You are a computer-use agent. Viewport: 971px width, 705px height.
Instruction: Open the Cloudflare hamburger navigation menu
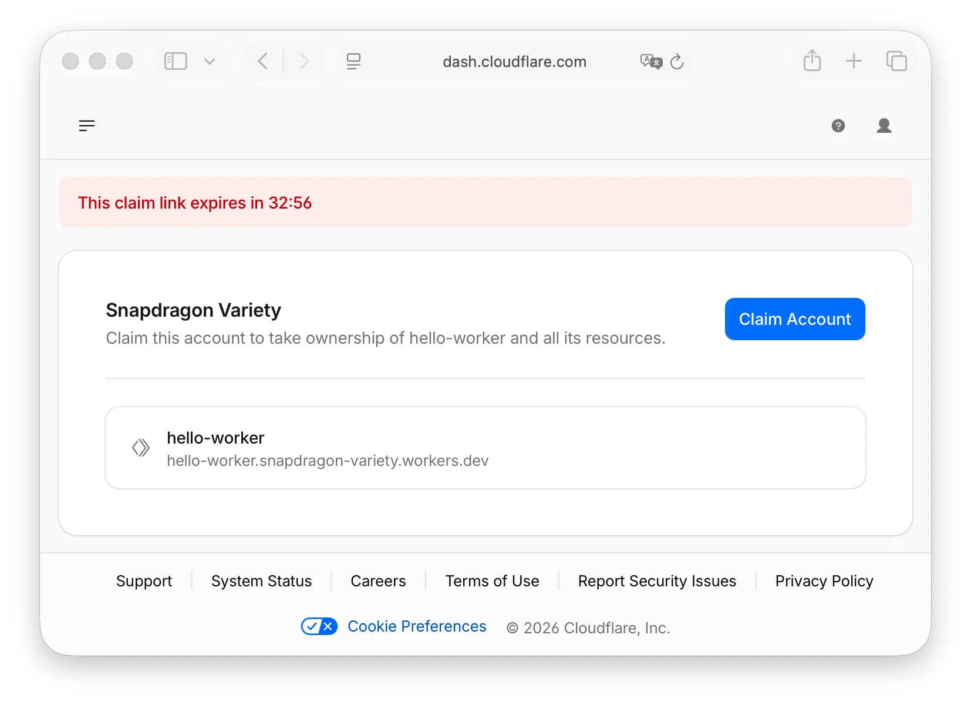click(x=87, y=125)
